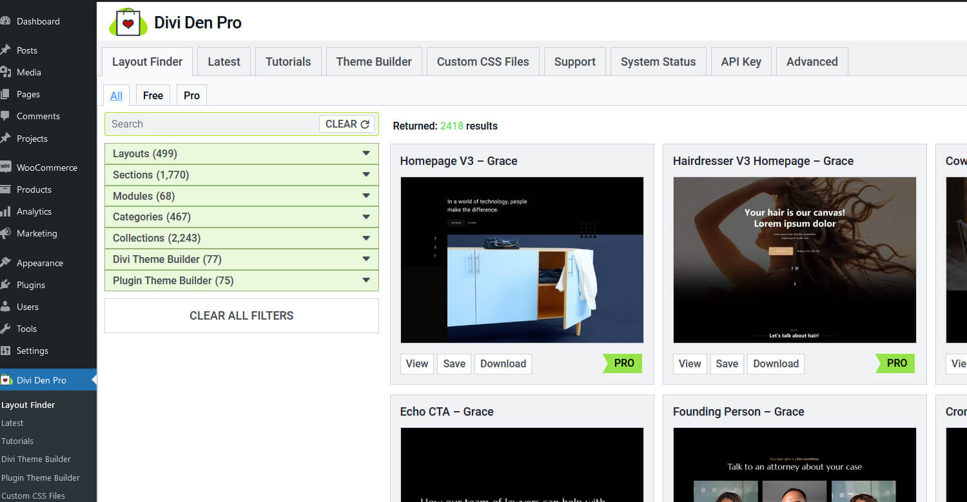Click the Homepage V3 – Grace preview thumbnail

[522, 260]
